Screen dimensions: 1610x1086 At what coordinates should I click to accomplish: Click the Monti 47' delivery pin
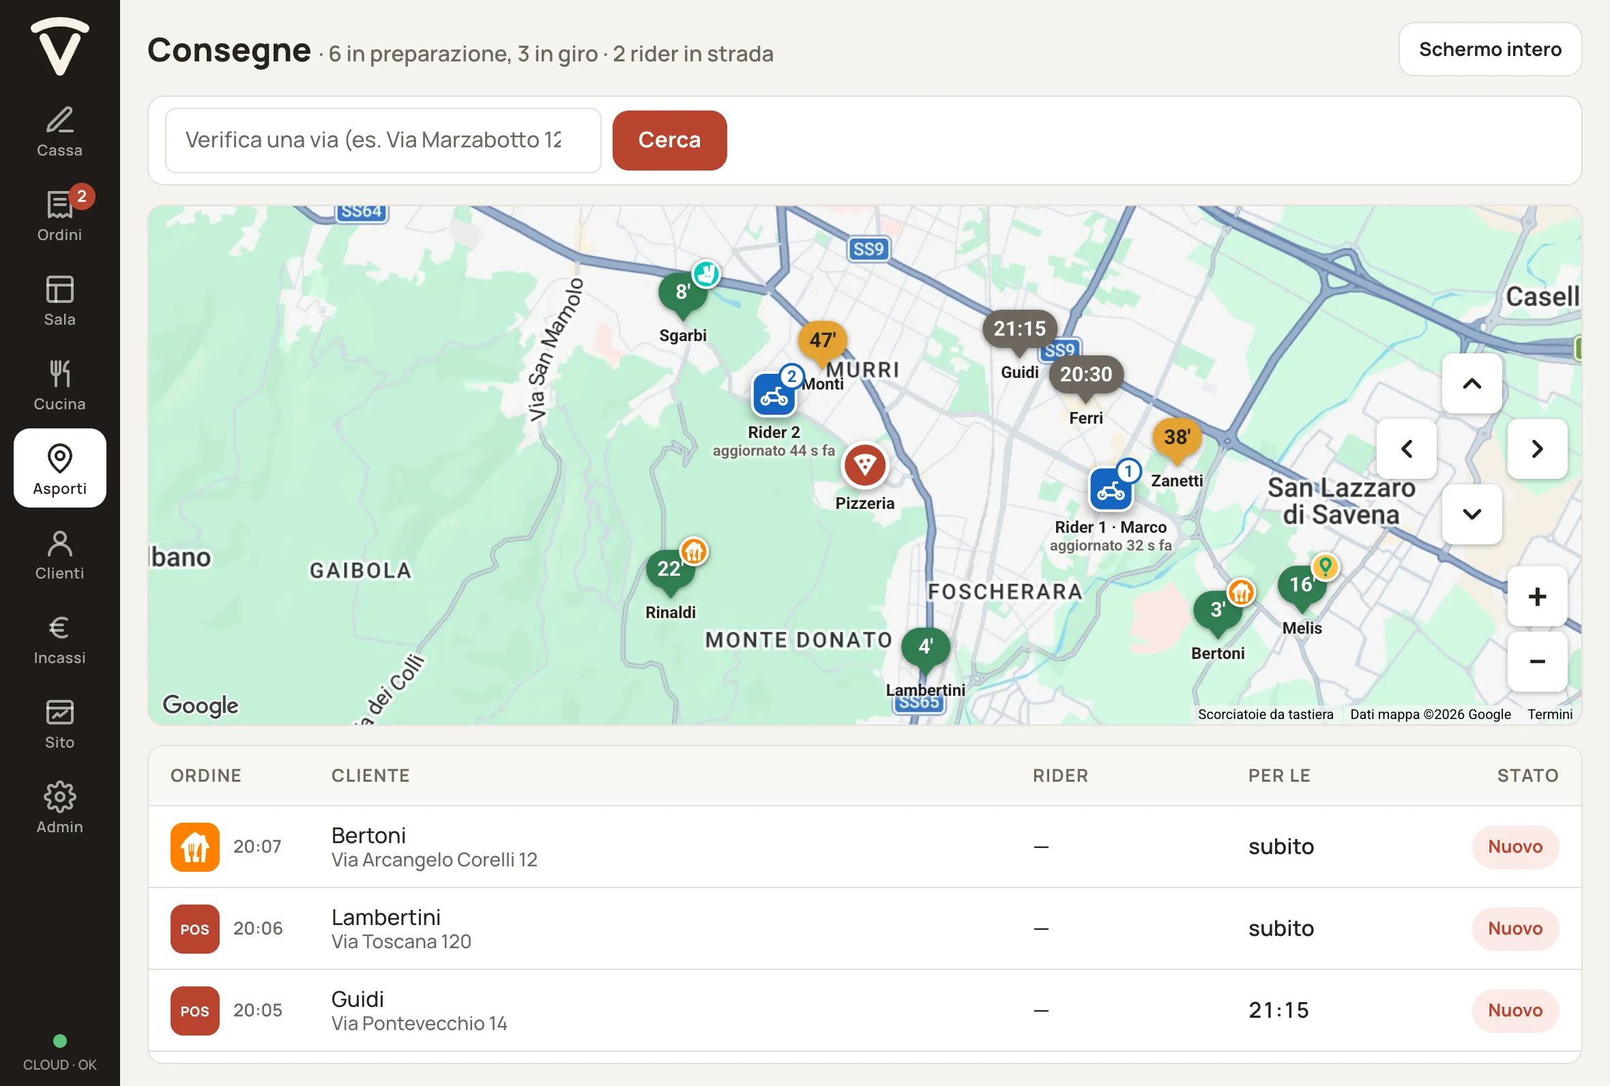(x=822, y=343)
